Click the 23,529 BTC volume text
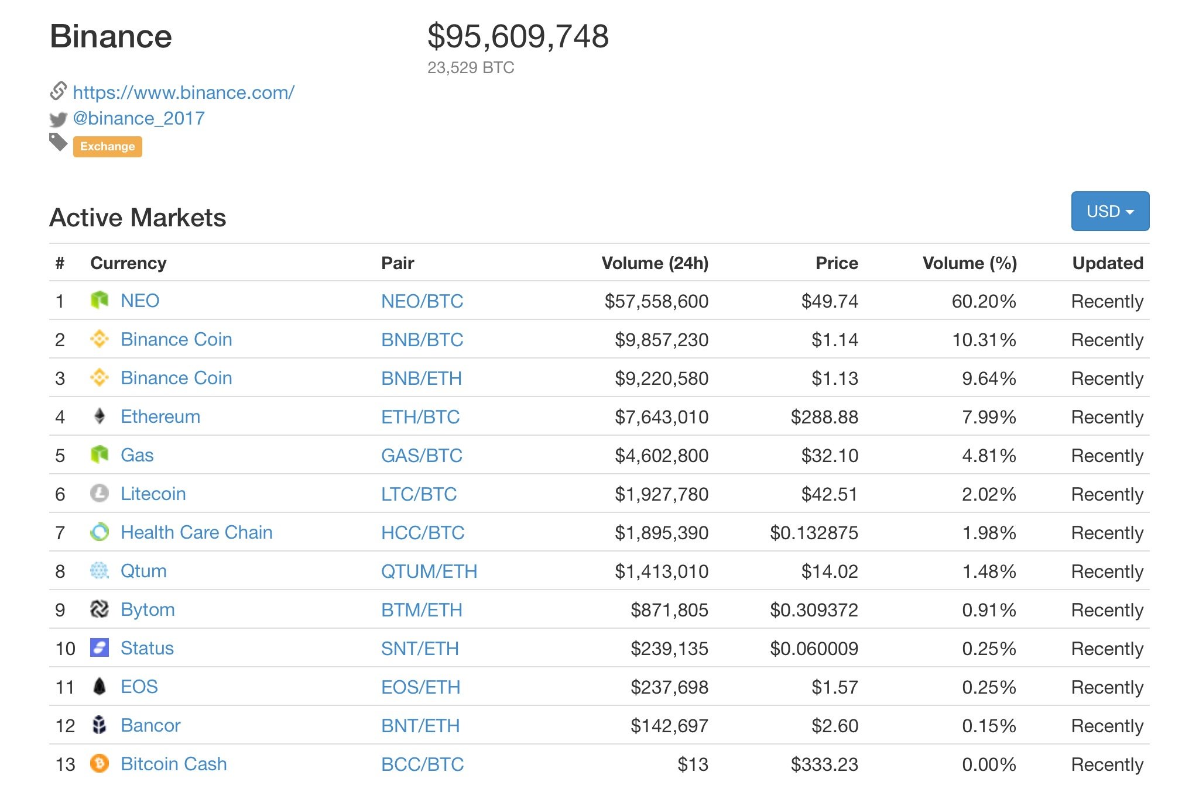The width and height of the screenshot is (1199, 803). pos(471,68)
